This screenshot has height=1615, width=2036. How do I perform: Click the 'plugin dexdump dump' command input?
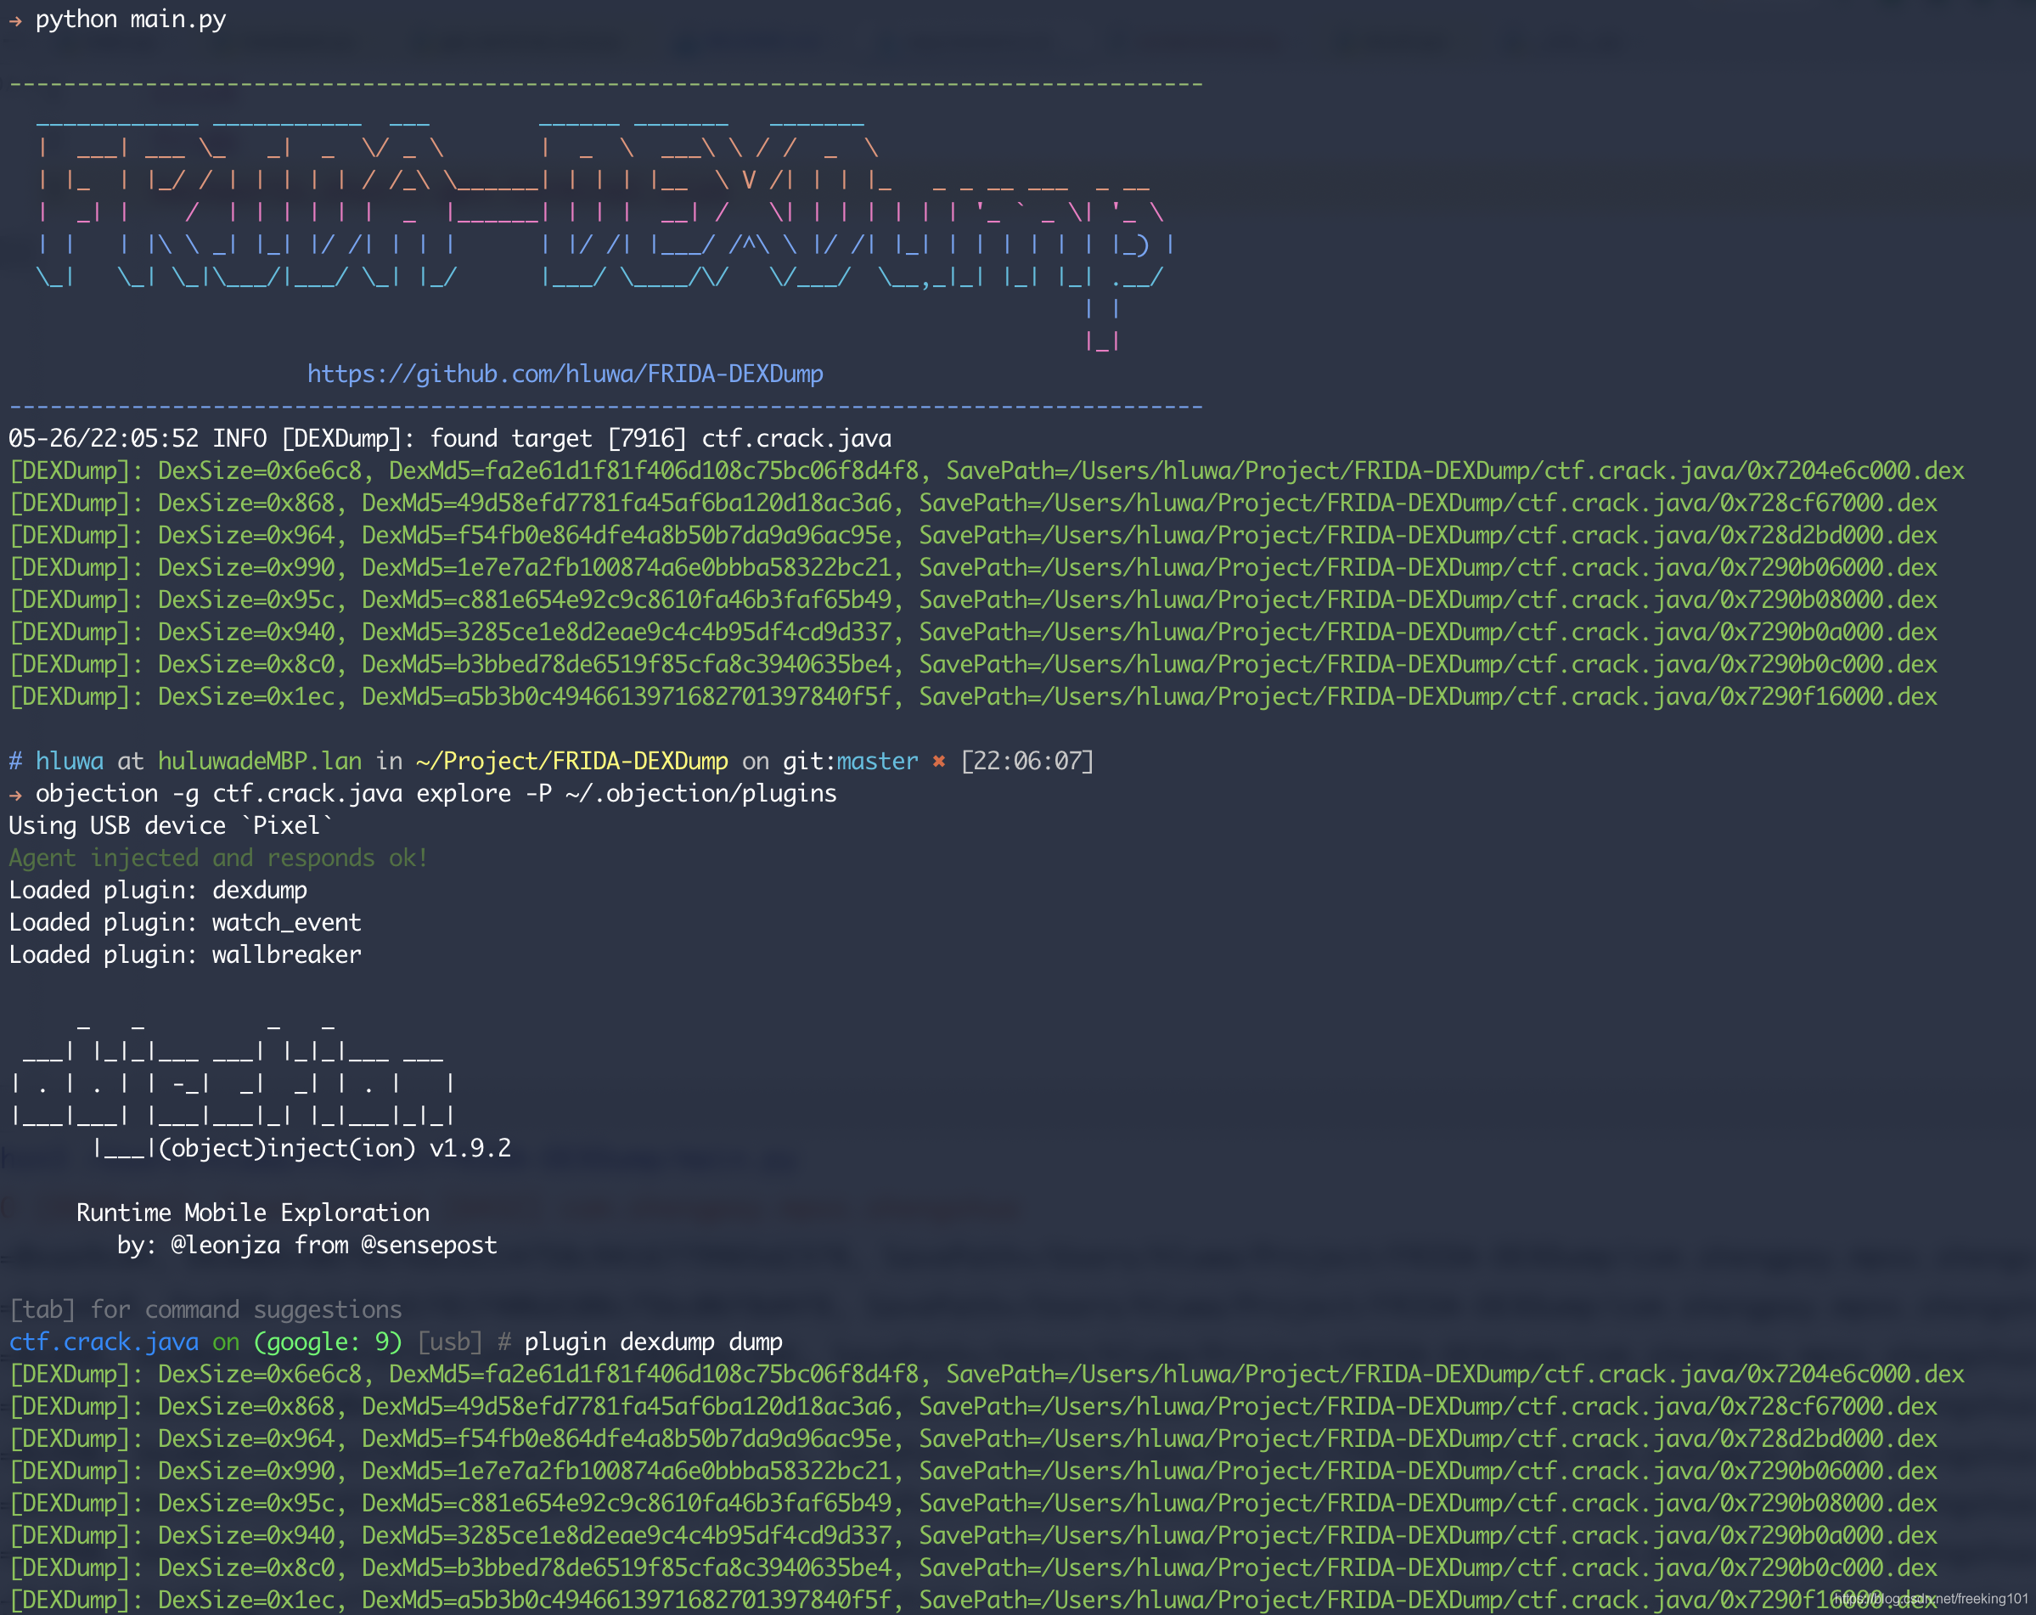pos(654,1342)
